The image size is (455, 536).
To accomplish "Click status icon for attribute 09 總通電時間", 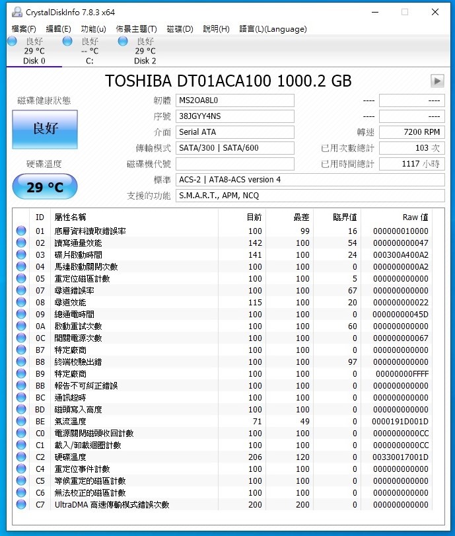I will 21,314.
